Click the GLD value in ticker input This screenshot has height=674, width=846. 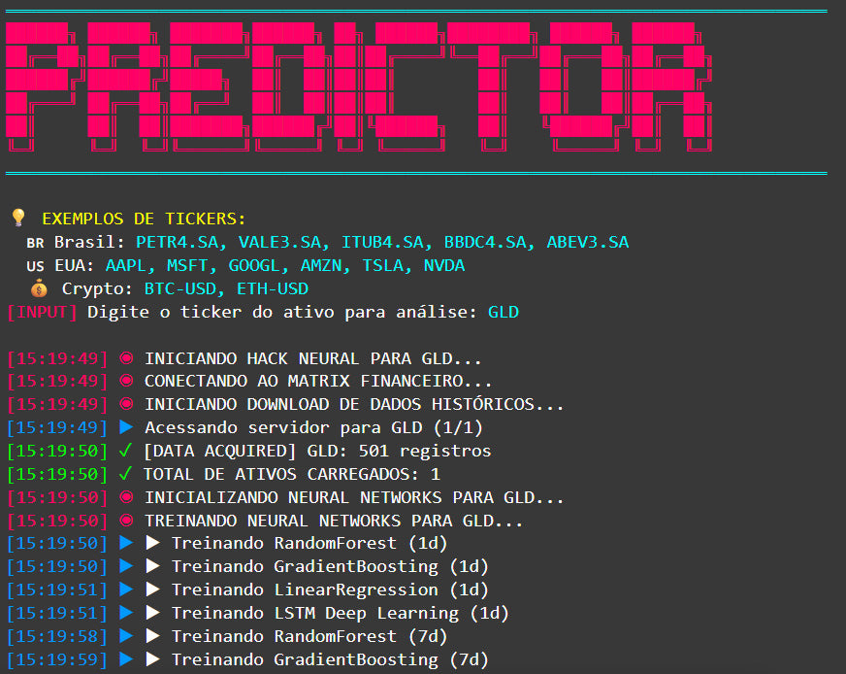click(x=504, y=312)
